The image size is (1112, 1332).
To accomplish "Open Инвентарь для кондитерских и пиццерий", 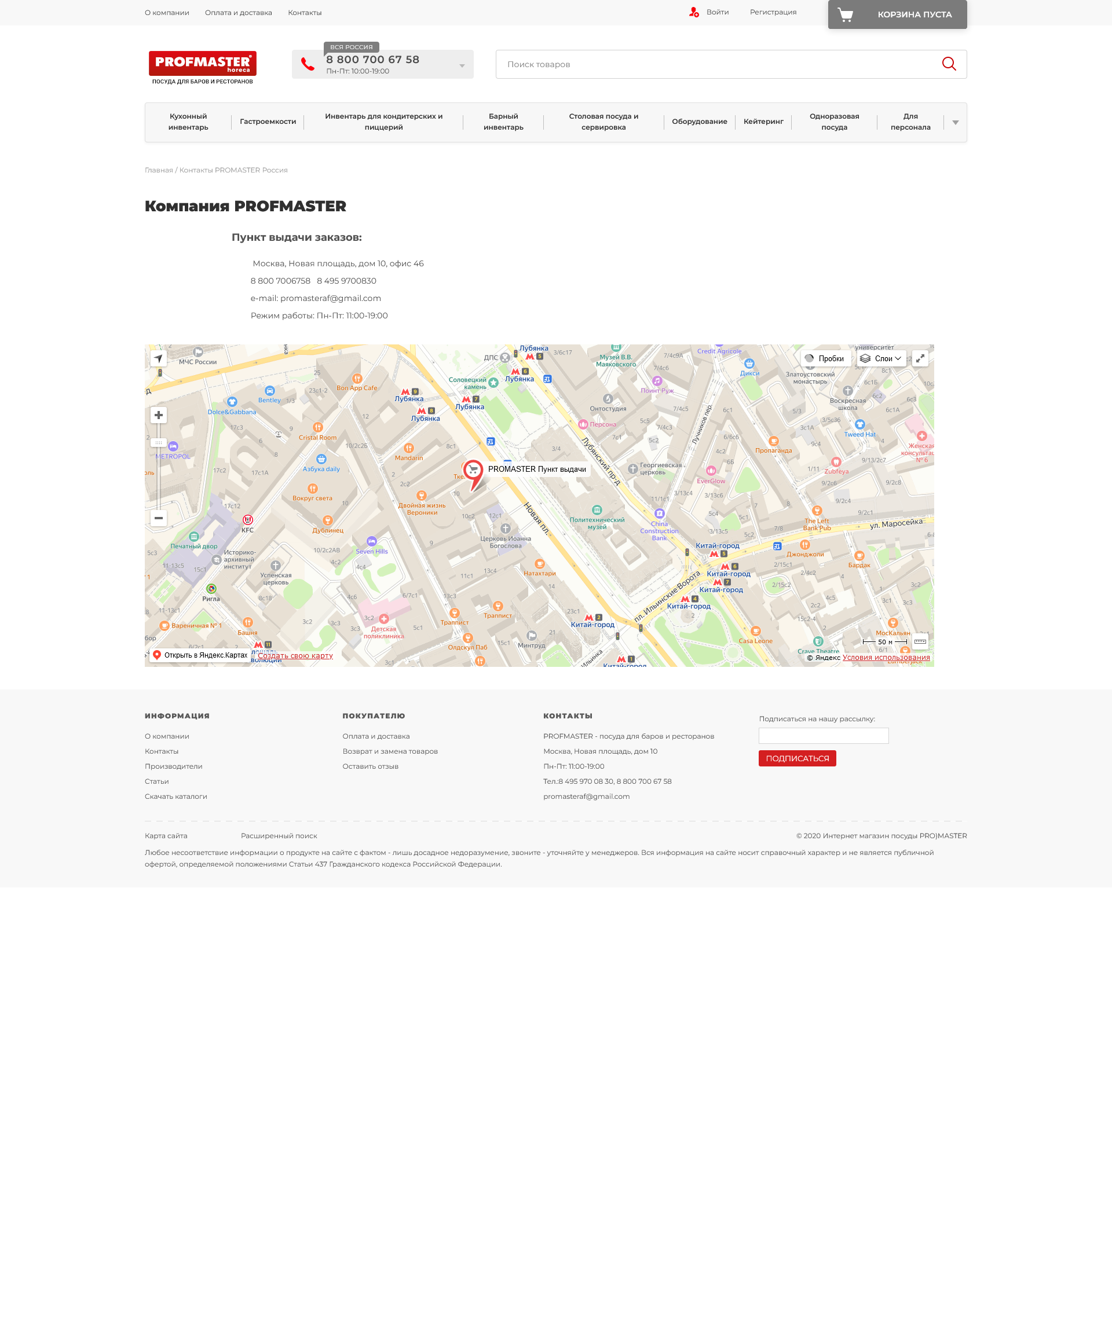I will (384, 122).
